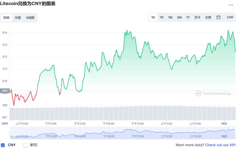
Task: Select the 1M time range
Action: [170, 17]
